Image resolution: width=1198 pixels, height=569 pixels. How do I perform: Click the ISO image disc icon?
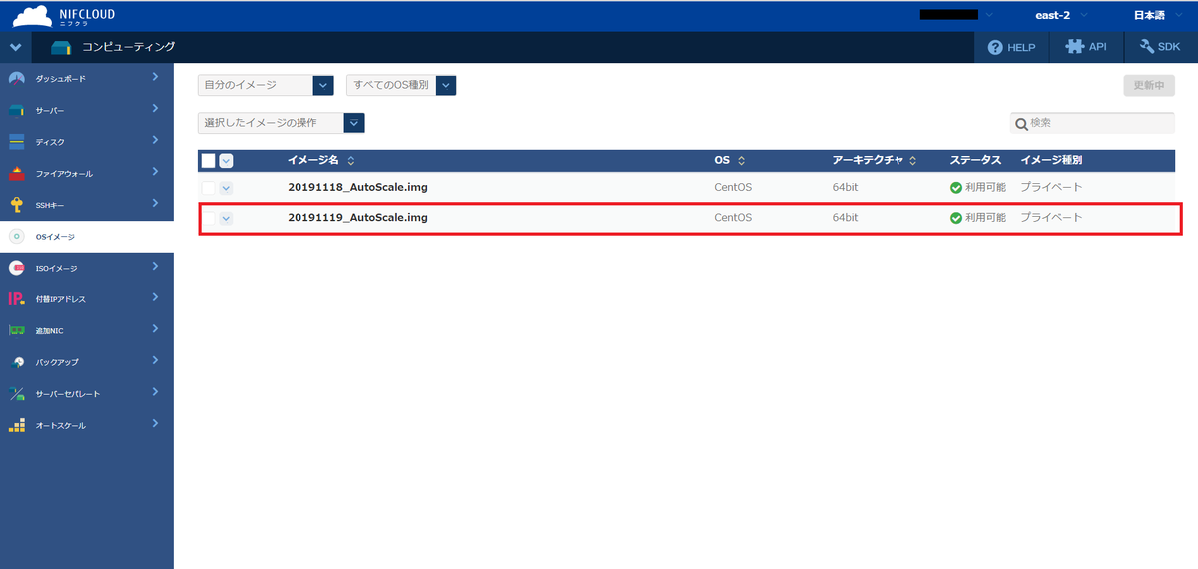pos(16,268)
